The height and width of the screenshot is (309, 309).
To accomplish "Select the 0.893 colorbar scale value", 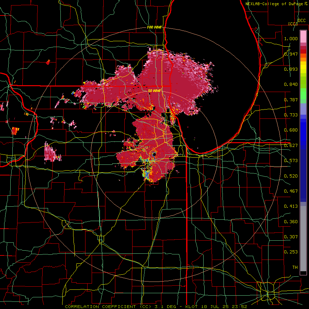I will (291, 69).
